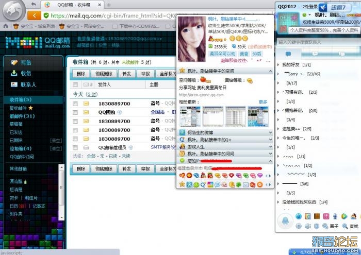Toggle the 星标邮件 star in sidebar
The width and height of the screenshot is (361, 255).
point(30,108)
